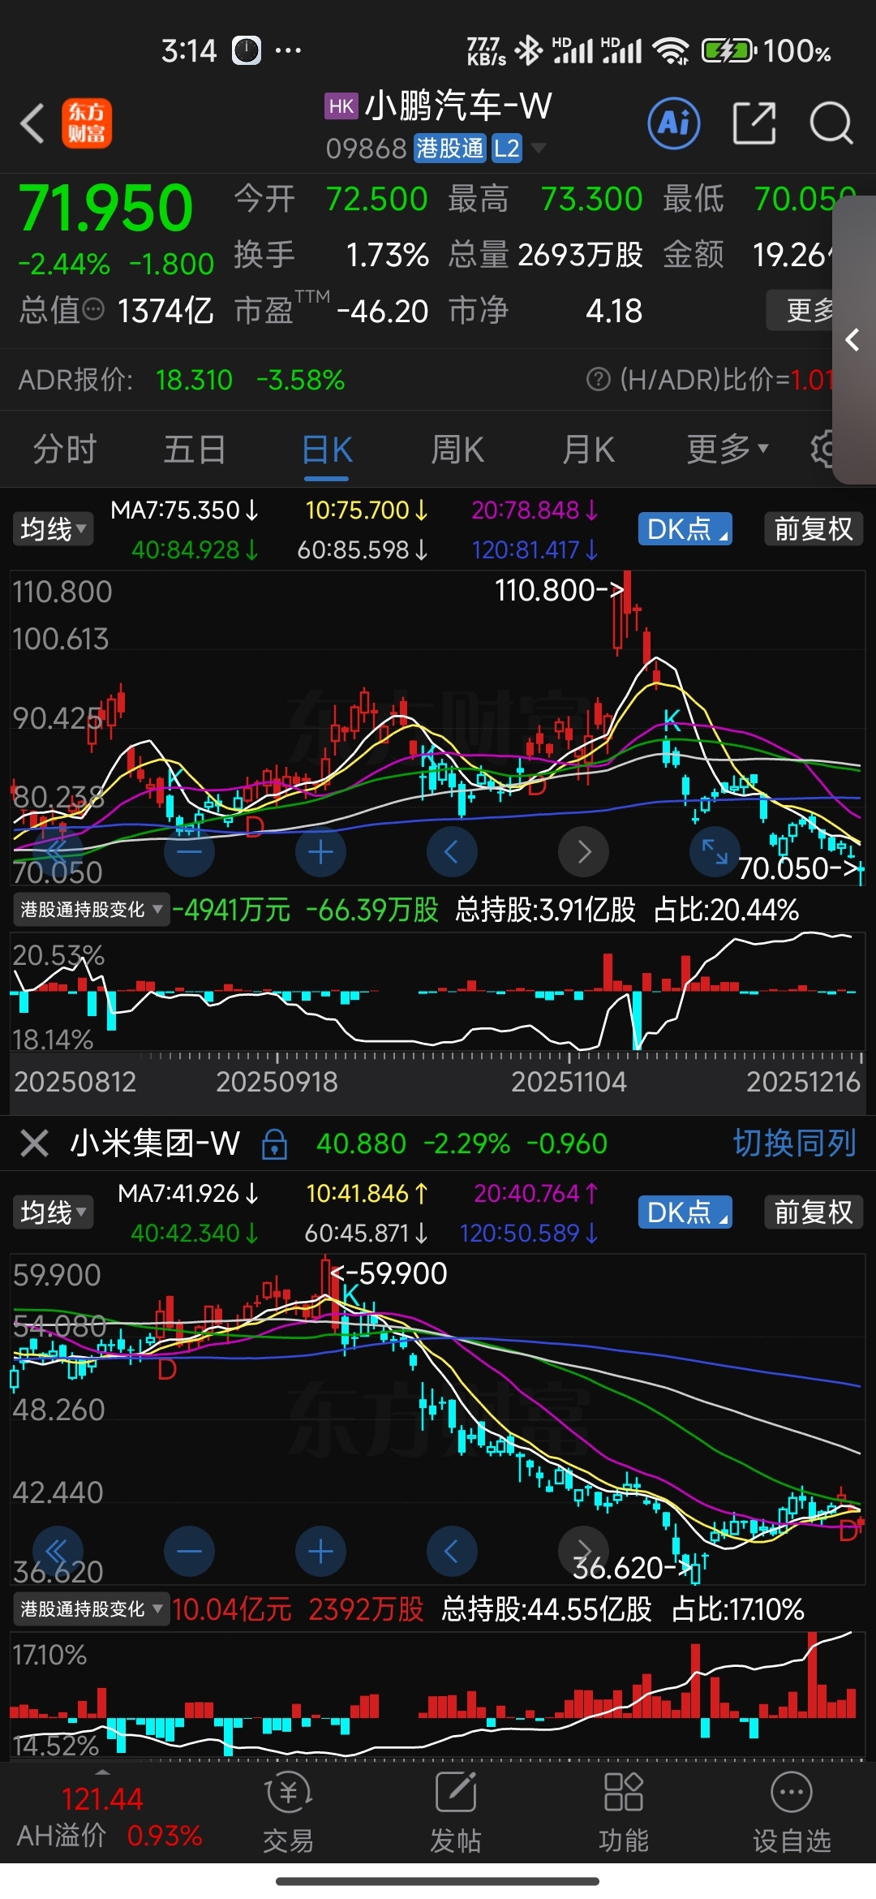
Task: Tap the side panel collapse arrow
Action: pyautogui.click(x=852, y=340)
